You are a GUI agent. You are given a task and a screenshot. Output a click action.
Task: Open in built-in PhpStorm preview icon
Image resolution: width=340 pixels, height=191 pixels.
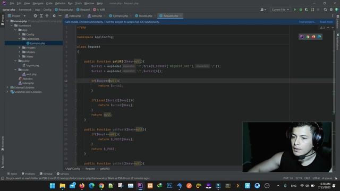pos(302,37)
